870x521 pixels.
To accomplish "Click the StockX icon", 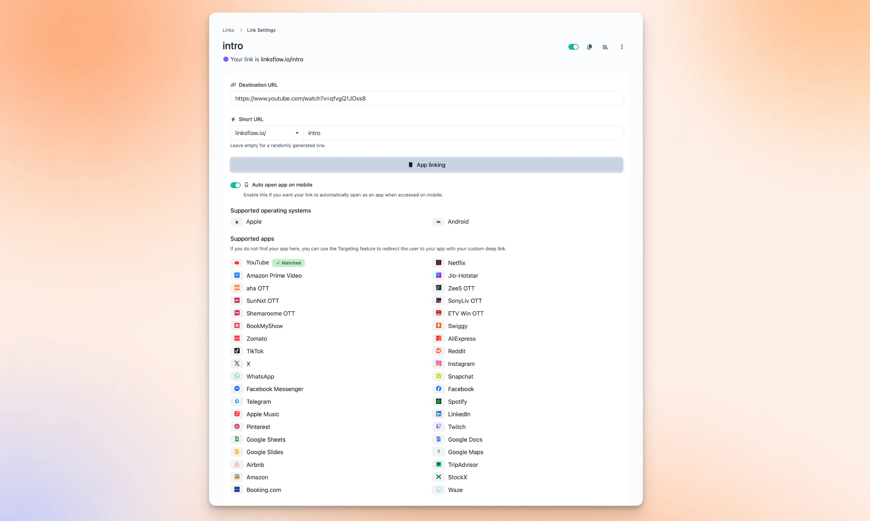I will click(x=438, y=477).
